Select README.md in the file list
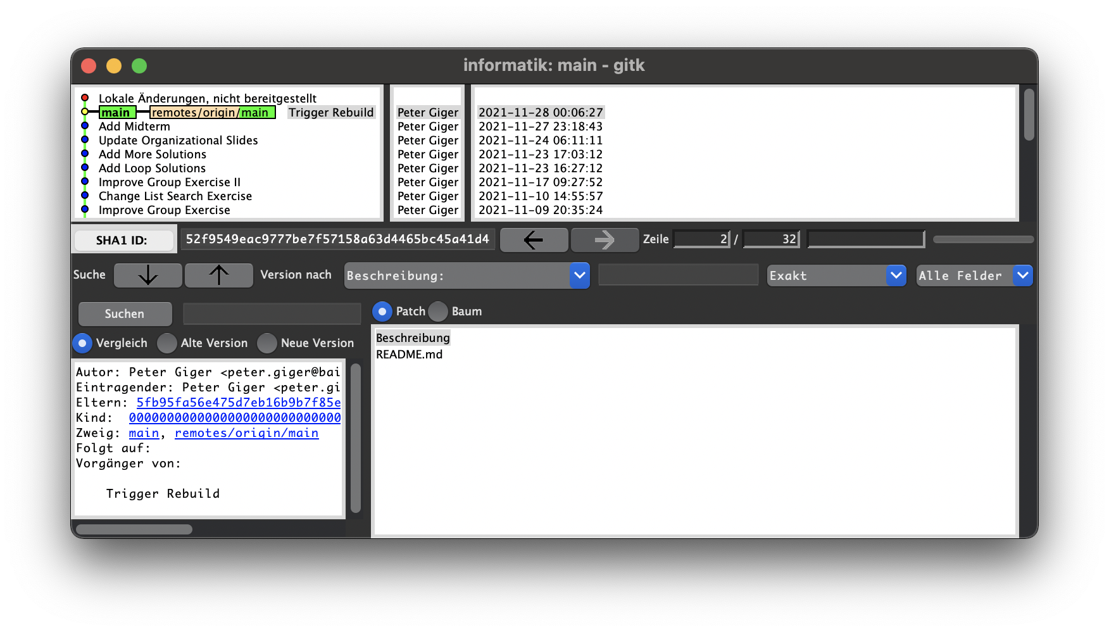This screenshot has width=1109, height=632. [x=409, y=355]
